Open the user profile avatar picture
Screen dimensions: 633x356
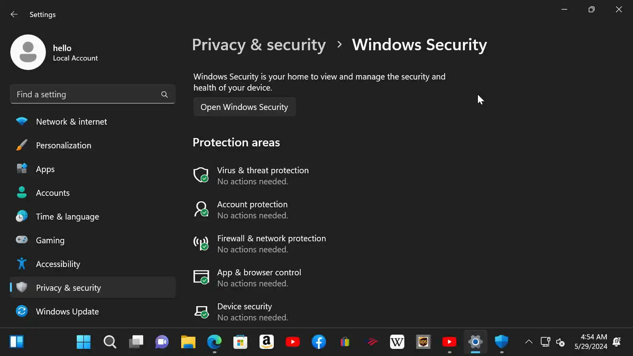[x=28, y=52]
